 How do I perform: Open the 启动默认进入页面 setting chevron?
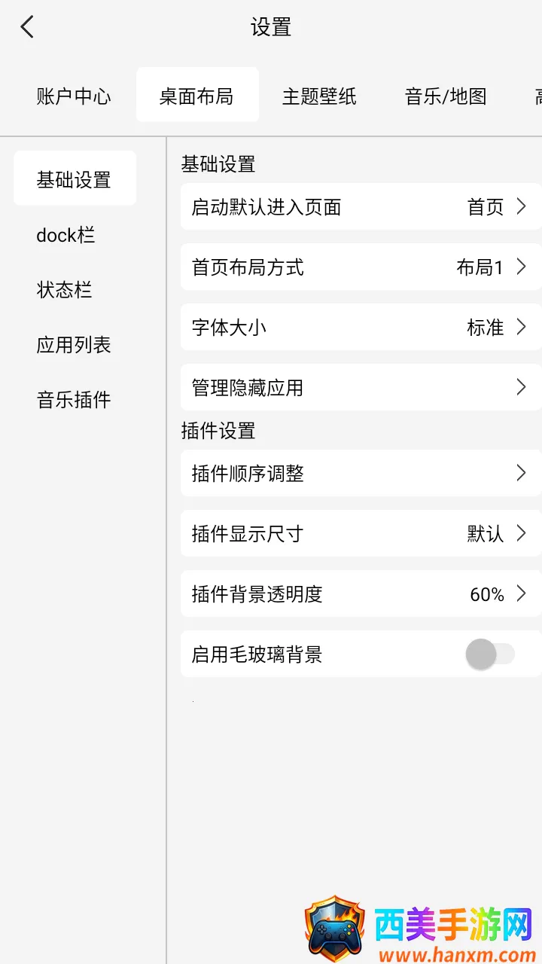coord(521,206)
